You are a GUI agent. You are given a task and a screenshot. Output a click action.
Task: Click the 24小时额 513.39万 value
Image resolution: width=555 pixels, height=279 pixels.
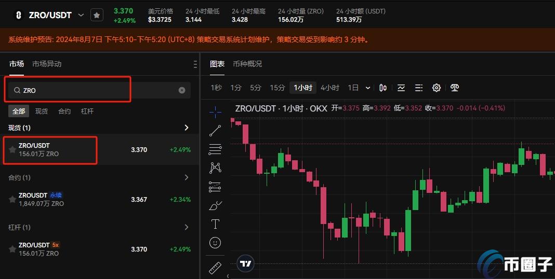(349, 20)
